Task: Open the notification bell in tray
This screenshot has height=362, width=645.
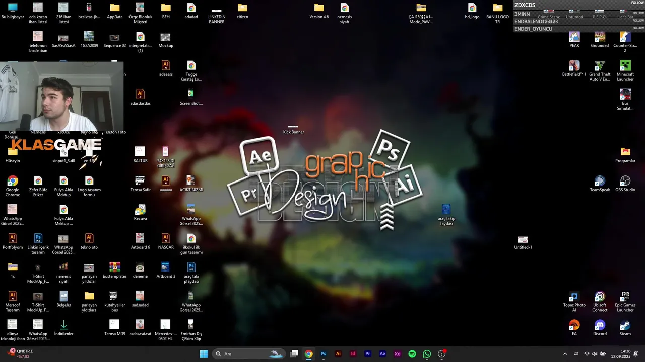Action: 636,354
